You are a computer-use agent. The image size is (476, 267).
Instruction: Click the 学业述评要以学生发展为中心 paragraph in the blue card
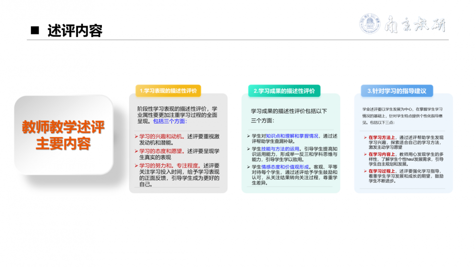pos(403,115)
